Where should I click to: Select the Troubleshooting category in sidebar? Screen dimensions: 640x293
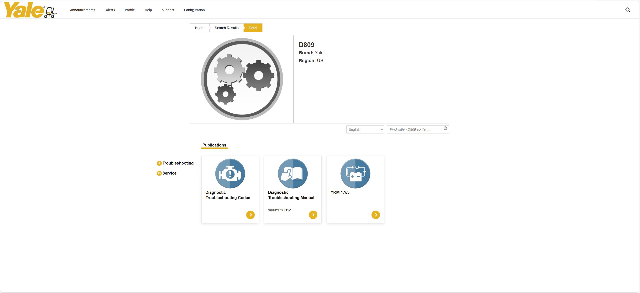[178, 163]
